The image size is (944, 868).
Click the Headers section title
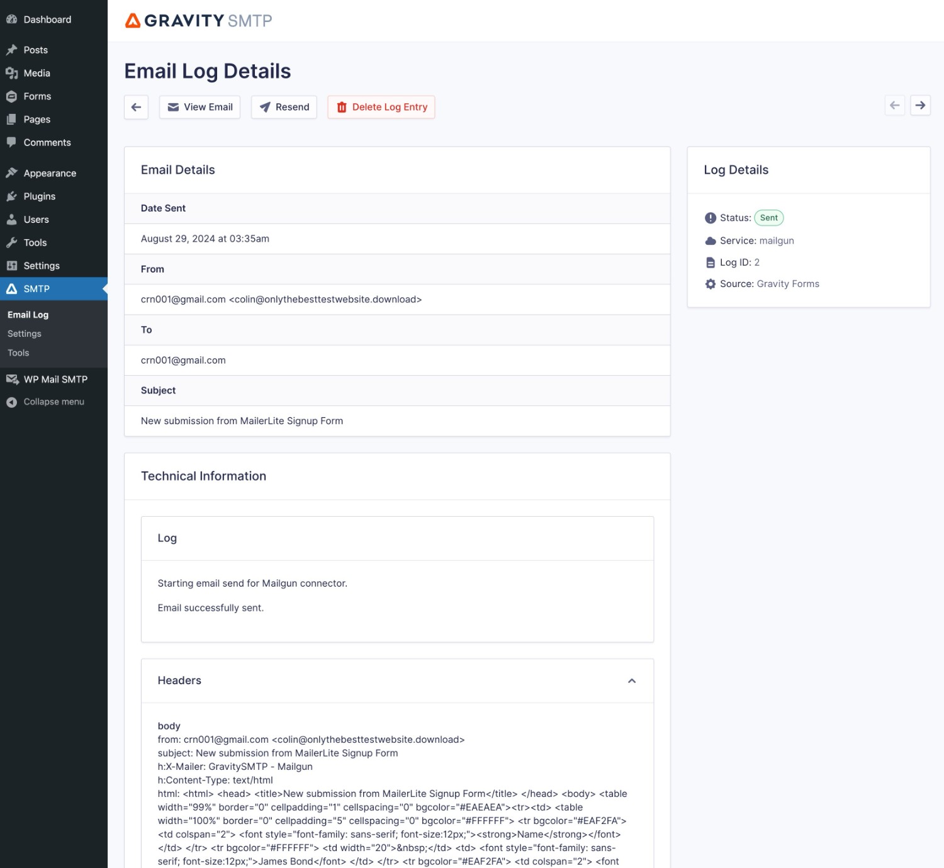click(x=179, y=680)
